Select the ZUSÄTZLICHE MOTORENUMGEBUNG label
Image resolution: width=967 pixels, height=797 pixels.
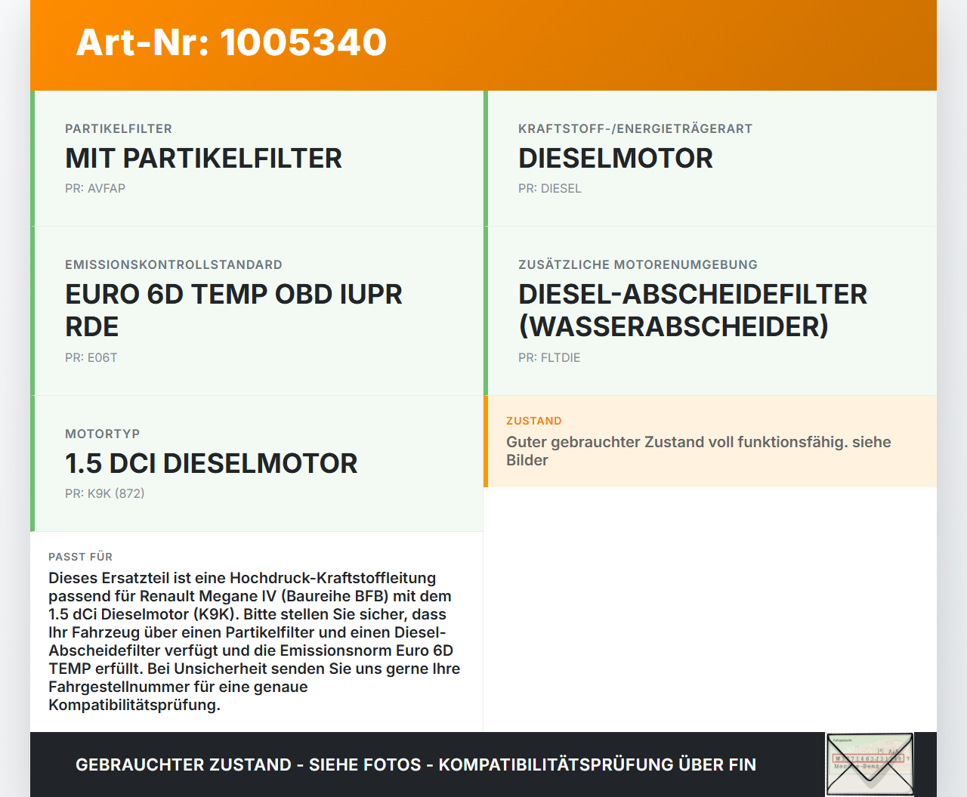coord(638,264)
